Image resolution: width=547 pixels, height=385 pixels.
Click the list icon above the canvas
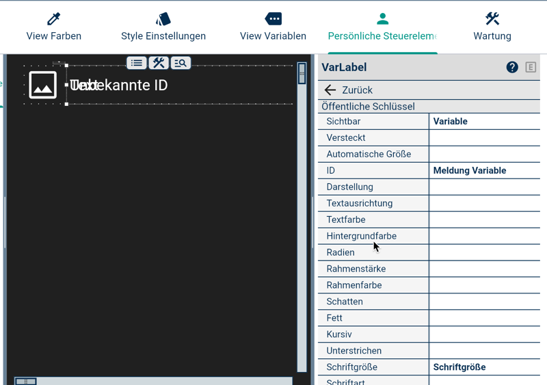coord(137,63)
